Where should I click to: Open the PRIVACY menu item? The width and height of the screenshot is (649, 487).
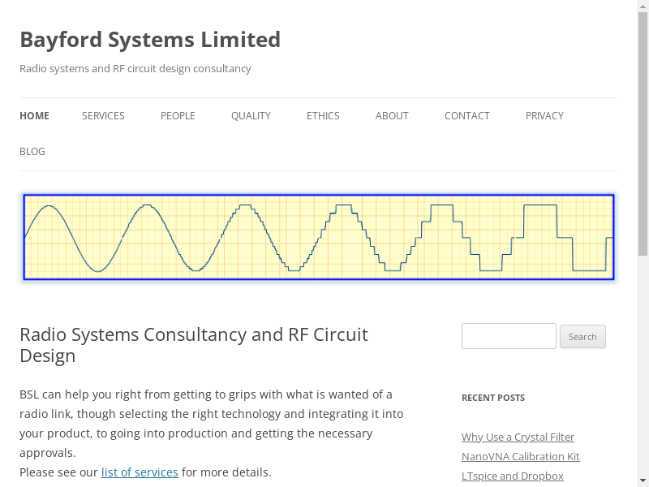pos(544,115)
